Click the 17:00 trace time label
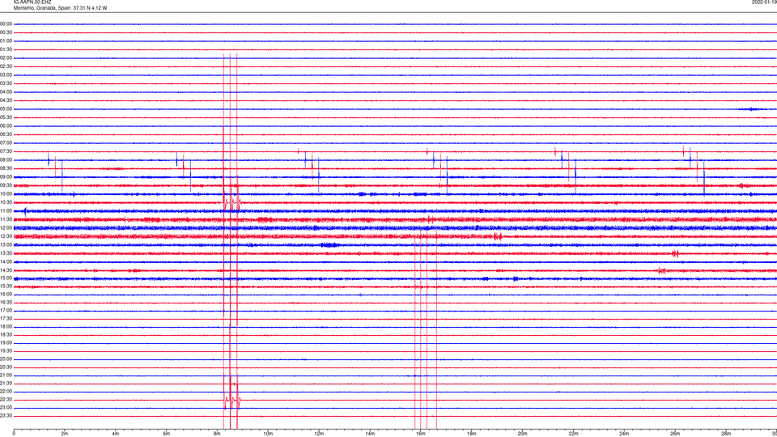777x437 pixels. (6, 311)
